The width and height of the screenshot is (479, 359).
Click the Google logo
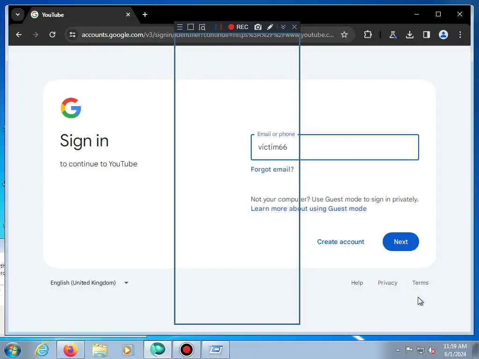[71, 108]
